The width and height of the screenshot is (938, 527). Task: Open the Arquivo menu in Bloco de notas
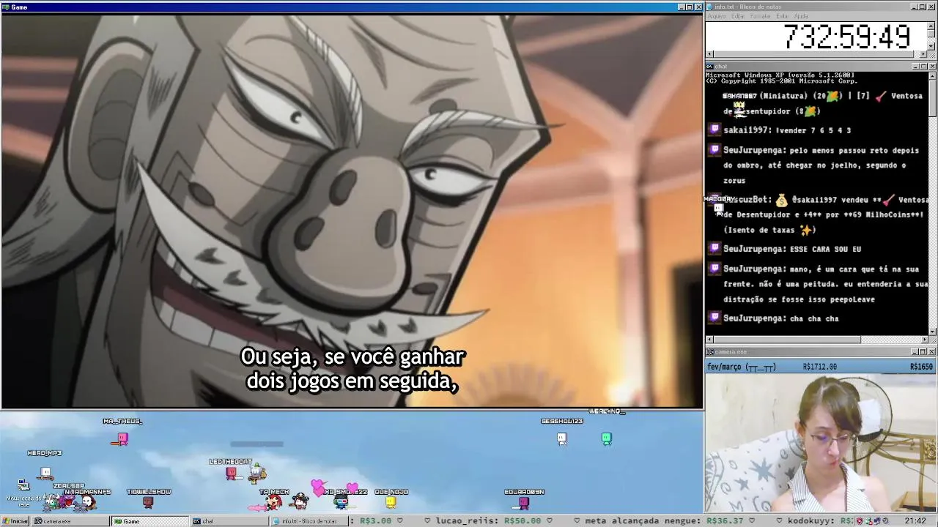[717, 16]
